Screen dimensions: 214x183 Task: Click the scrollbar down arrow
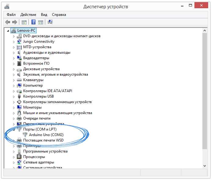pos(205,166)
